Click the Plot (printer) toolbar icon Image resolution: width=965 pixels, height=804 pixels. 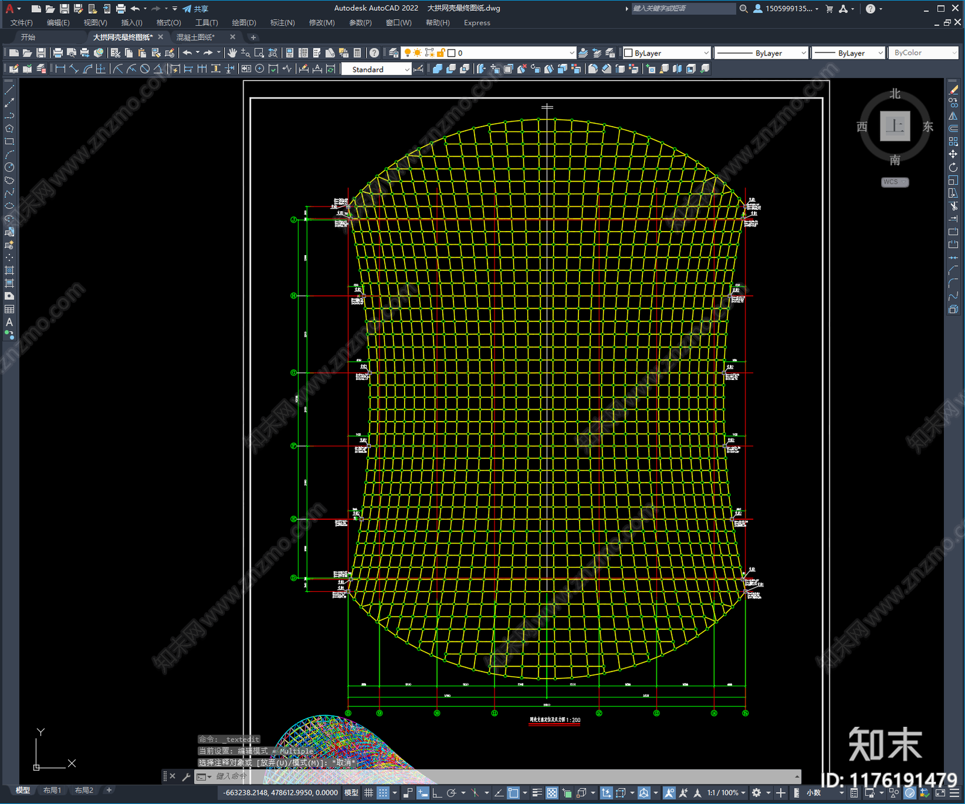coord(58,53)
